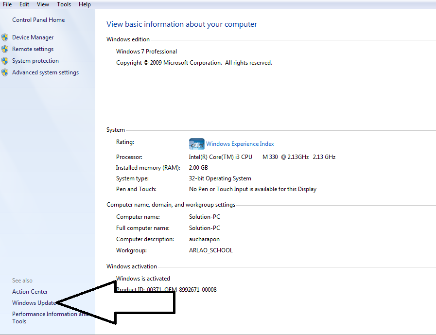Open the View menu
The width and height of the screenshot is (436, 335).
click(43, 4)
